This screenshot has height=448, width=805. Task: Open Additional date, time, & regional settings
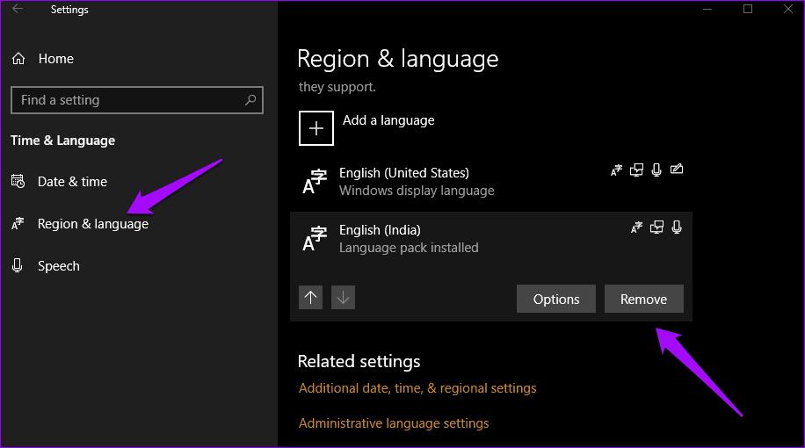point(417,388)
